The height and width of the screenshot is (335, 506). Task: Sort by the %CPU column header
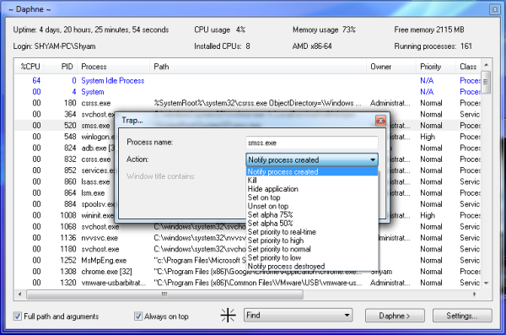[x=30, y=67]
